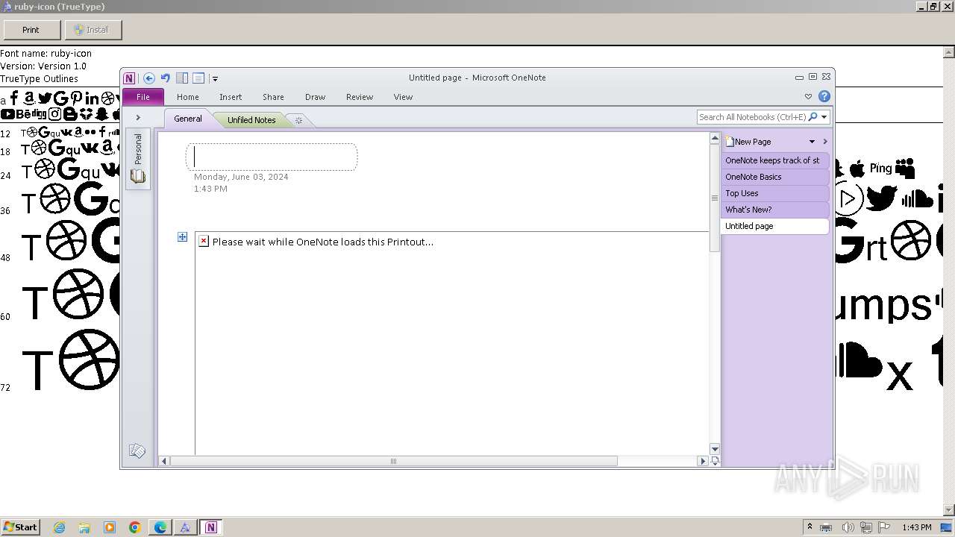This screenshot has width=955, height=537.
Task: Focus the Search All Notebooks box
Action: click(x=752, y=117)
